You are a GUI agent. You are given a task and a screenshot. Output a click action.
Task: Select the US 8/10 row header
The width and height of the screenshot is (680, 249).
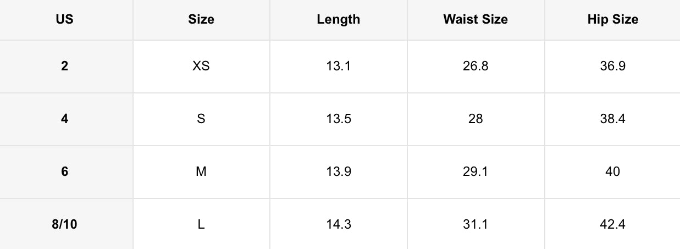tap(65, 224)
